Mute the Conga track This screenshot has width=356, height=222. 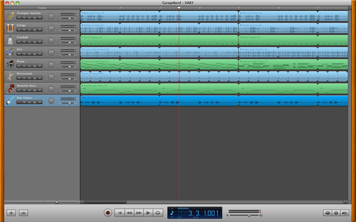pos(24,30)
